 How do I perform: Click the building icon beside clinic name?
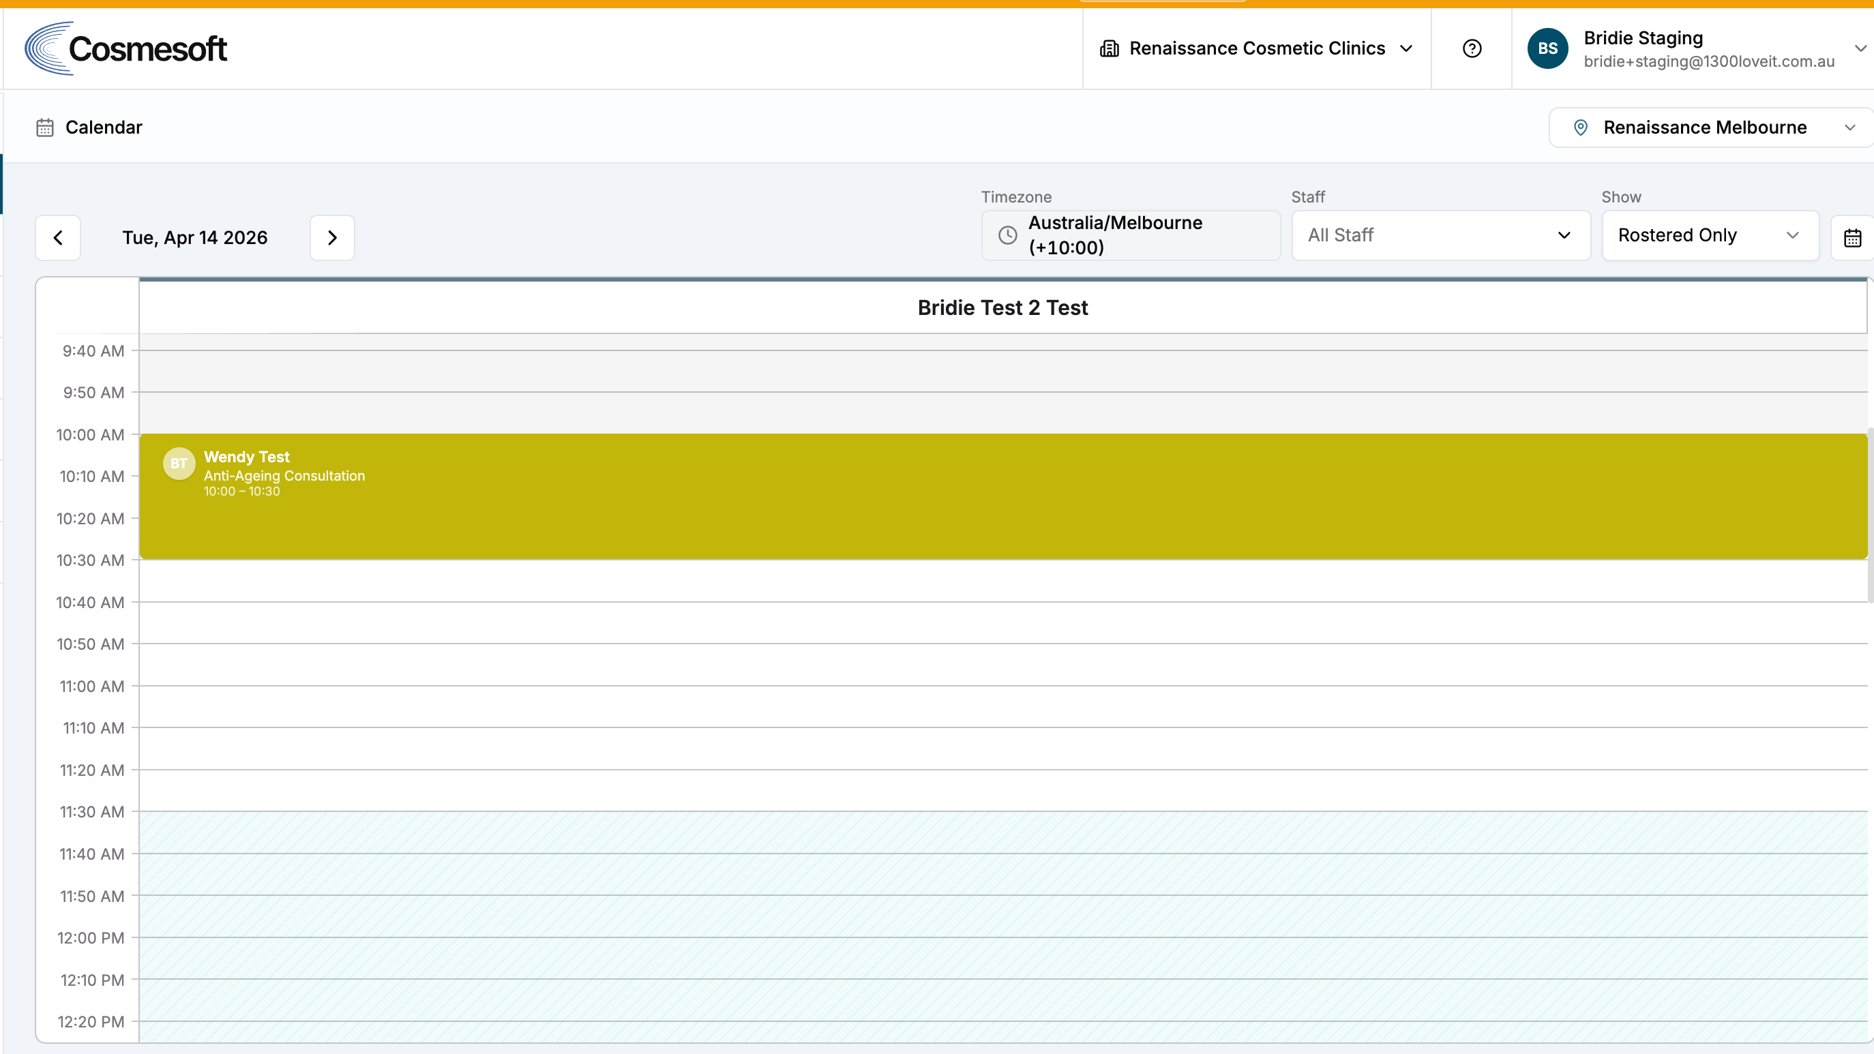pos(1110,48)
